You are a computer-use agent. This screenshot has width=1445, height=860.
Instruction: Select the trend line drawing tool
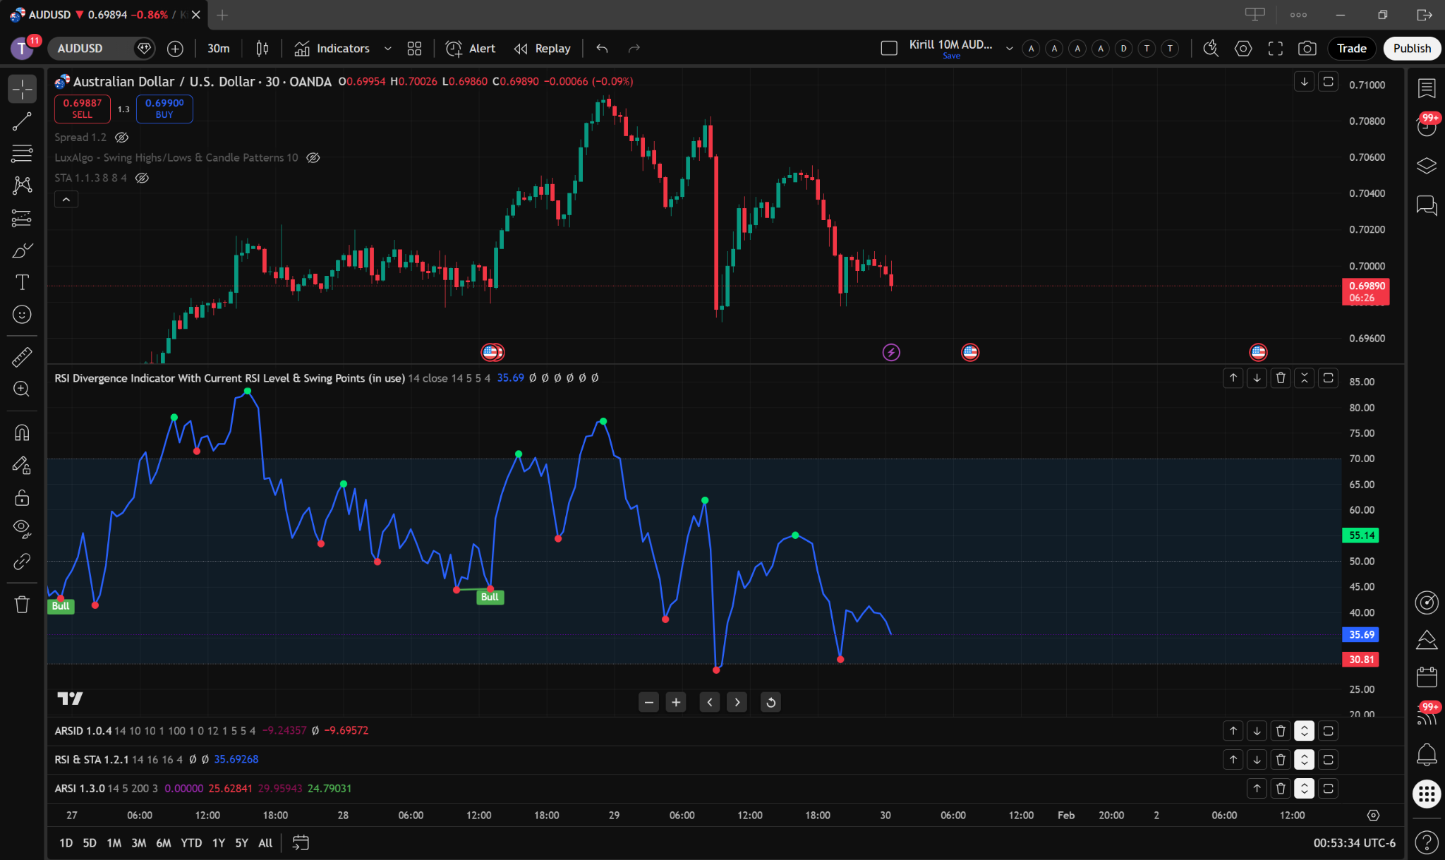[x=22, y=121]
